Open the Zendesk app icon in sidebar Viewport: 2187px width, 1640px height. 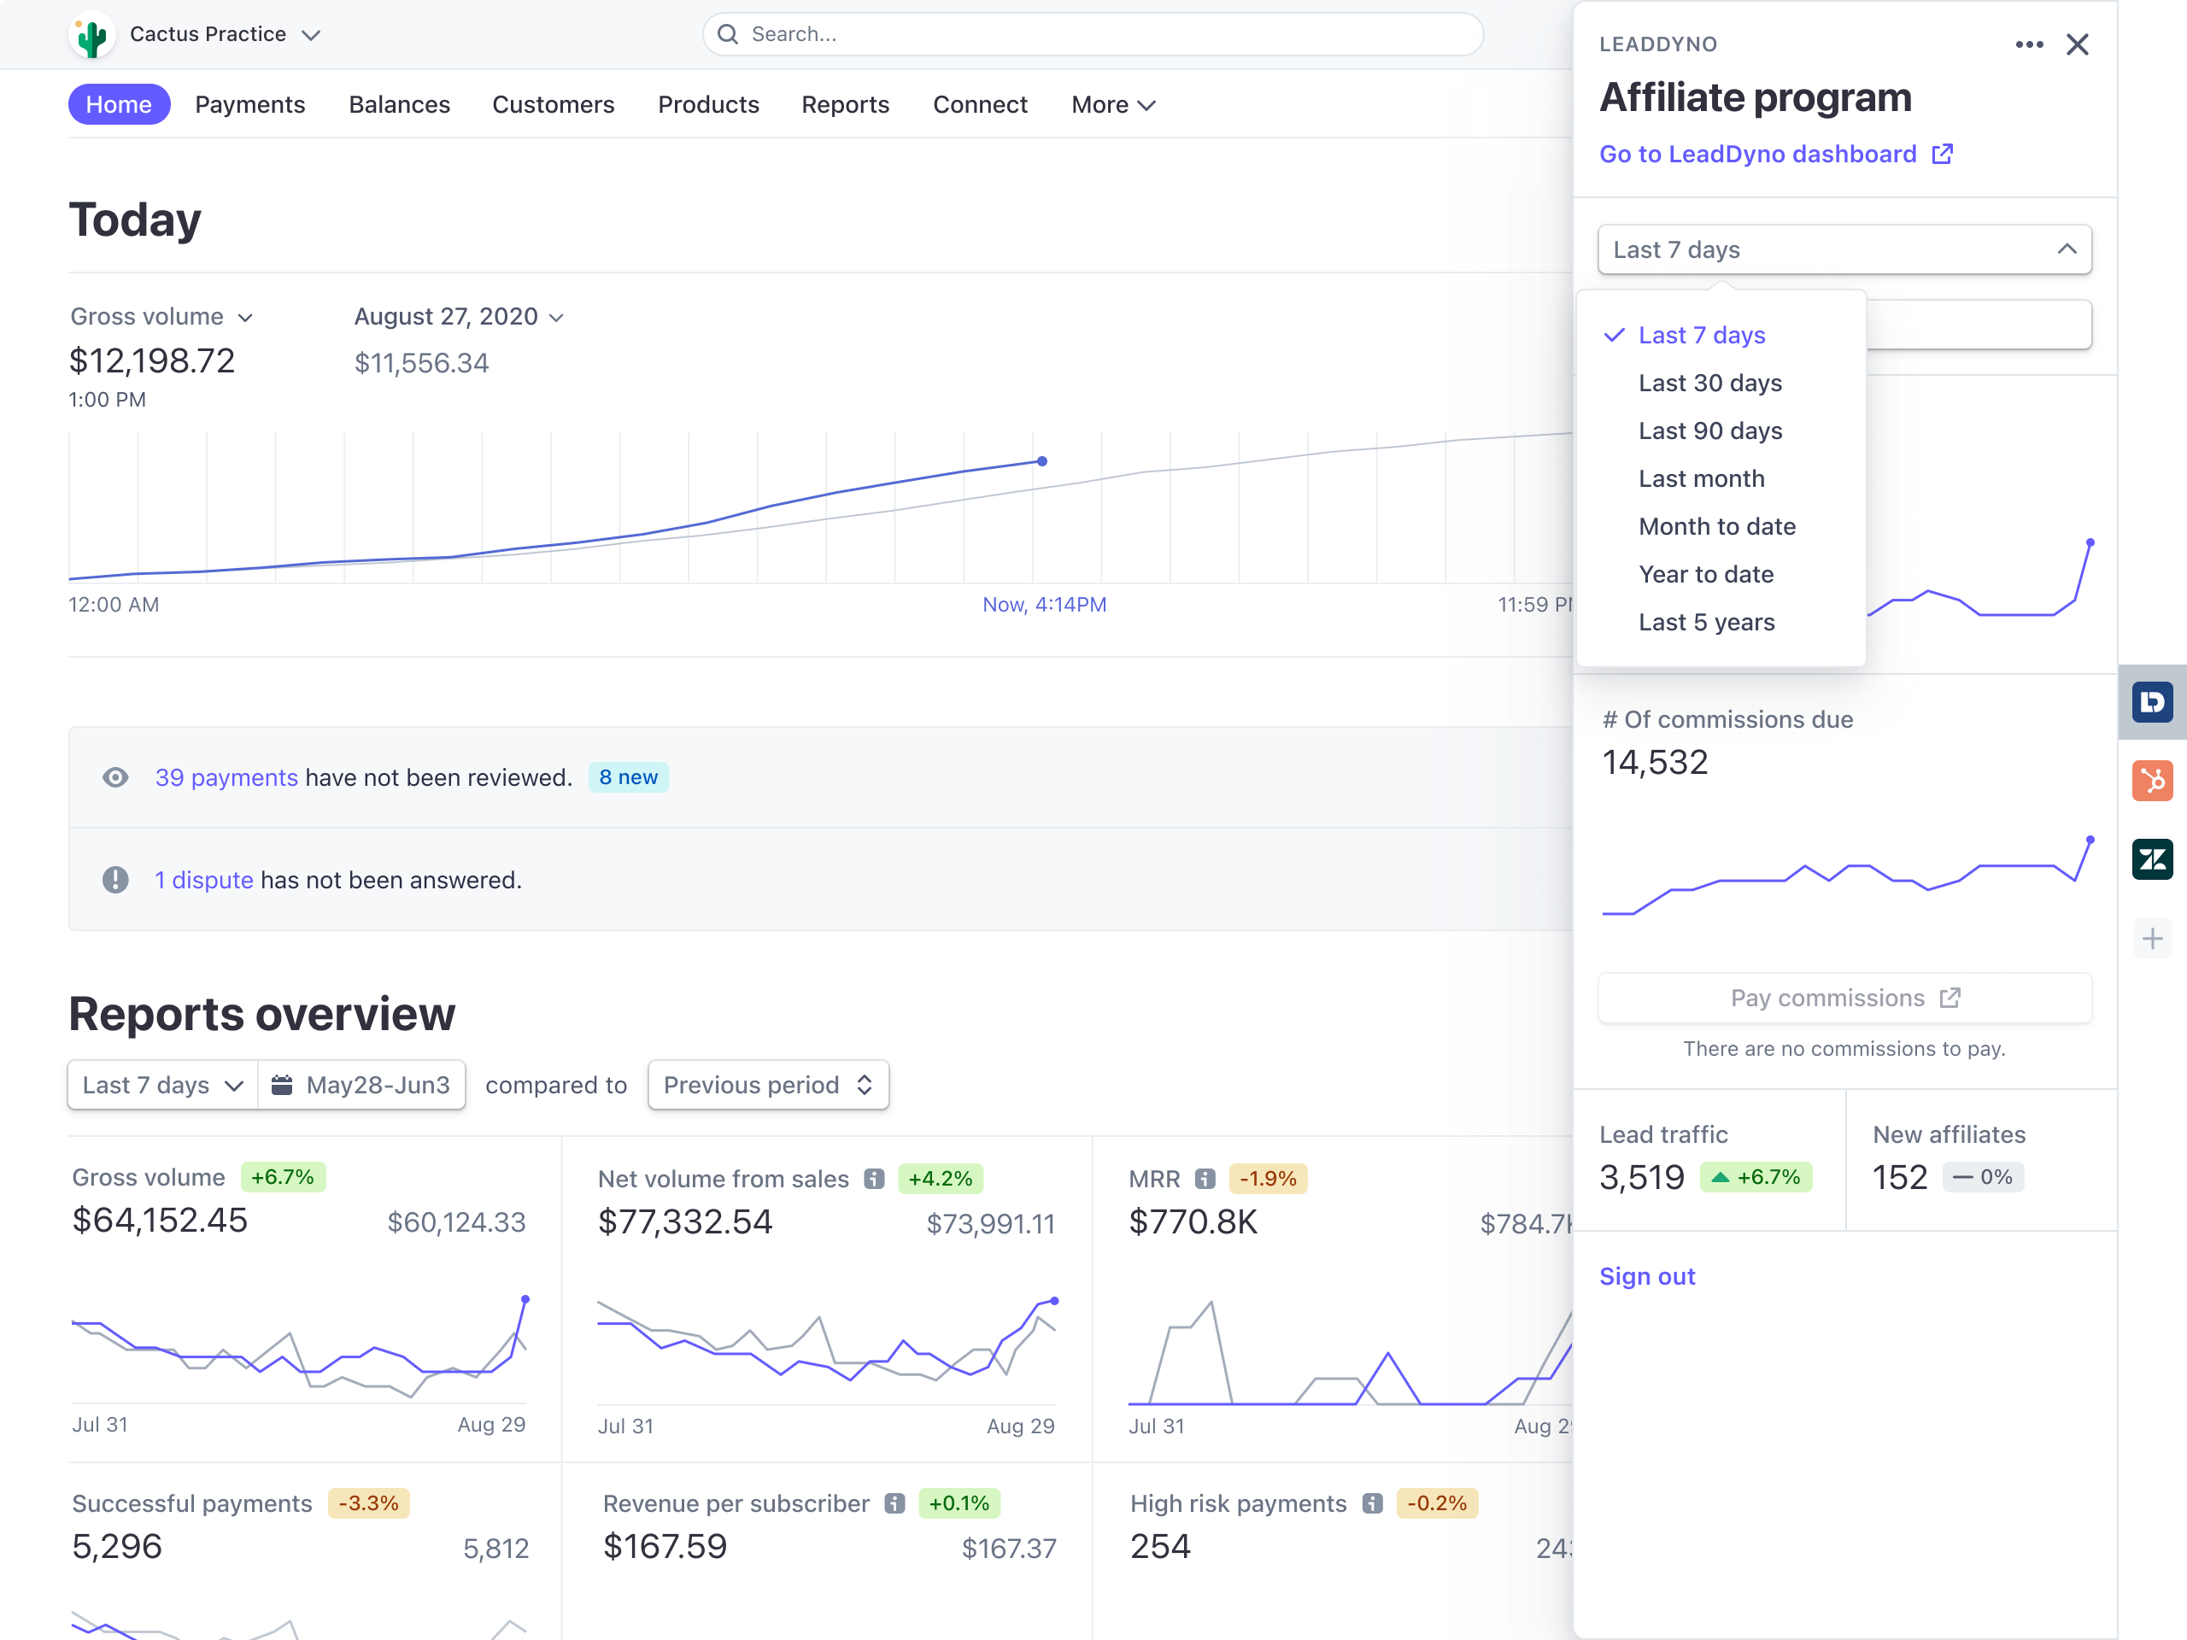[x=2152, y=859]
